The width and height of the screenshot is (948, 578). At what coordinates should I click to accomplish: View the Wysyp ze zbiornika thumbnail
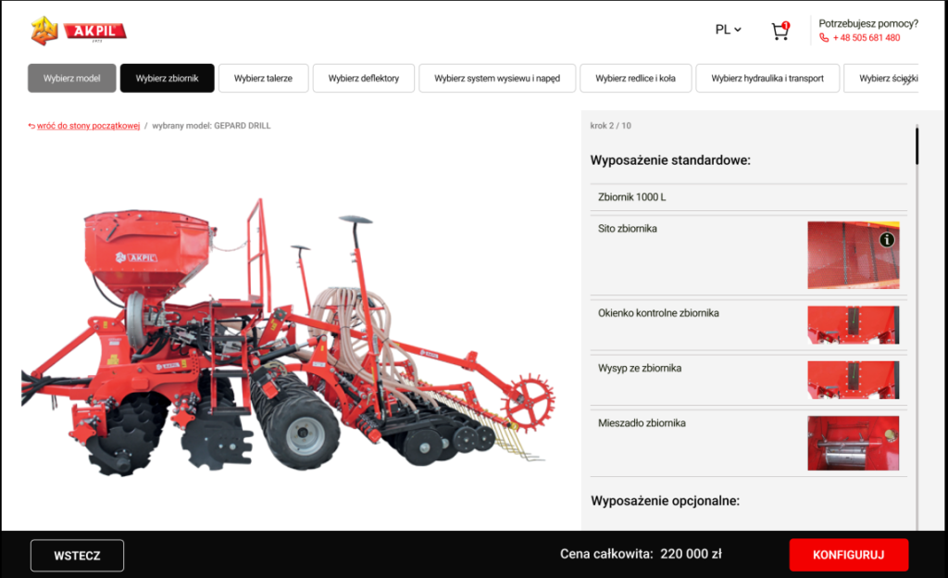[x=853, y=380]
